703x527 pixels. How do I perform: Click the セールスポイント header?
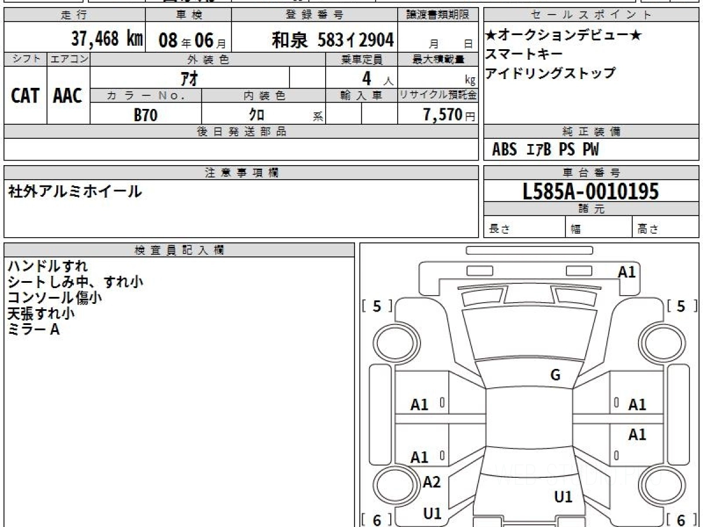click(x=591, y=15)
